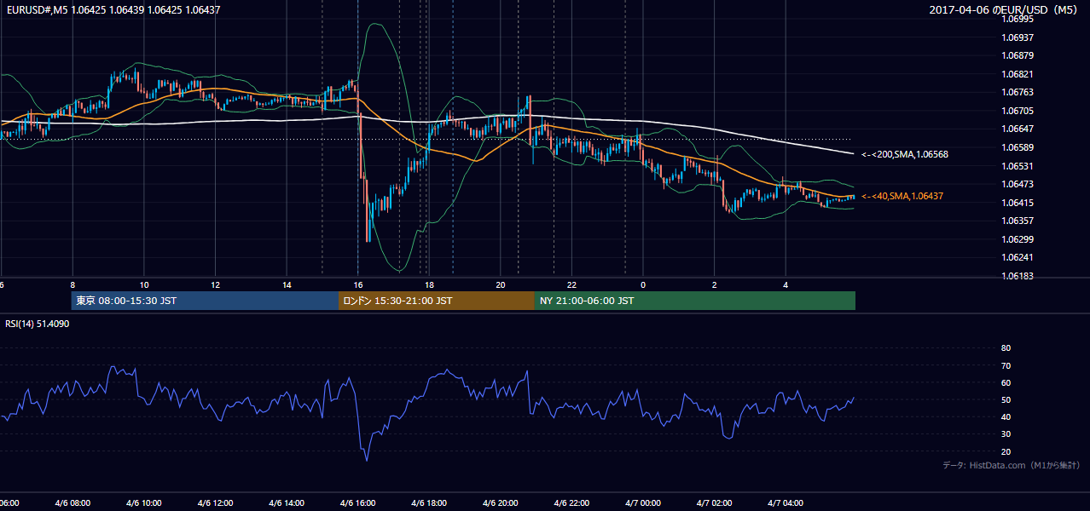Viewport: 1090px width, 511px height.
Task: Click price axis label 1.06705
Action: click(x=1018, y=111)
